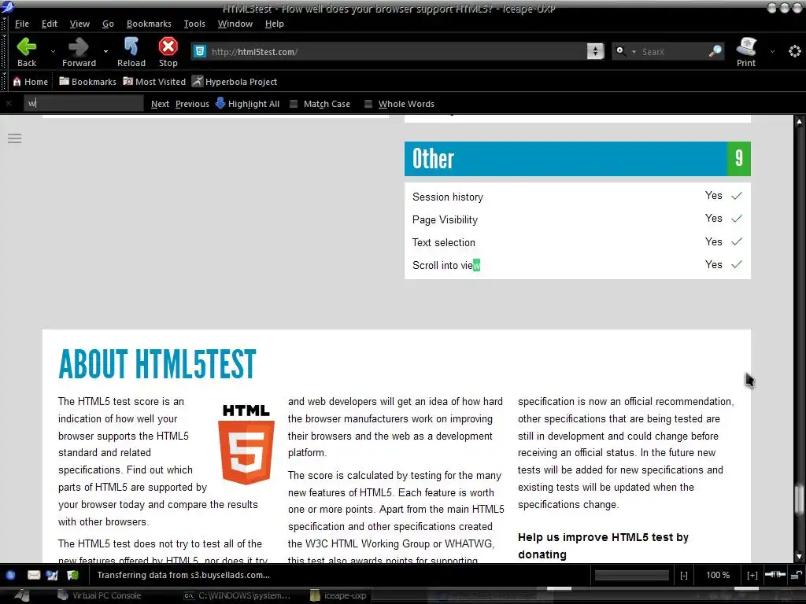Zoom out with the [-] button
Image resolution: width=806 pixels, height=604 pixels.
pos(684,575)
